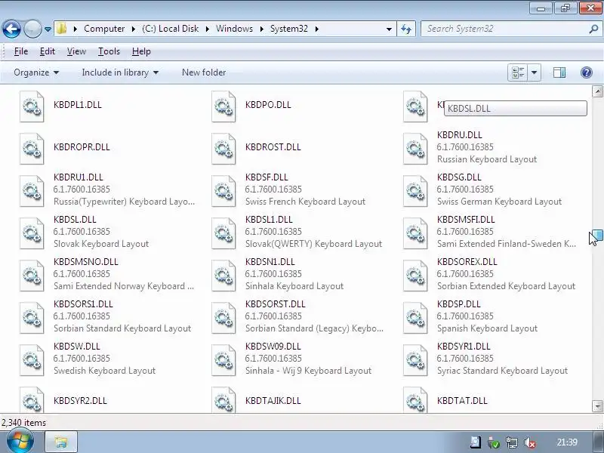Open the File menu

click(x=21, y=51)
